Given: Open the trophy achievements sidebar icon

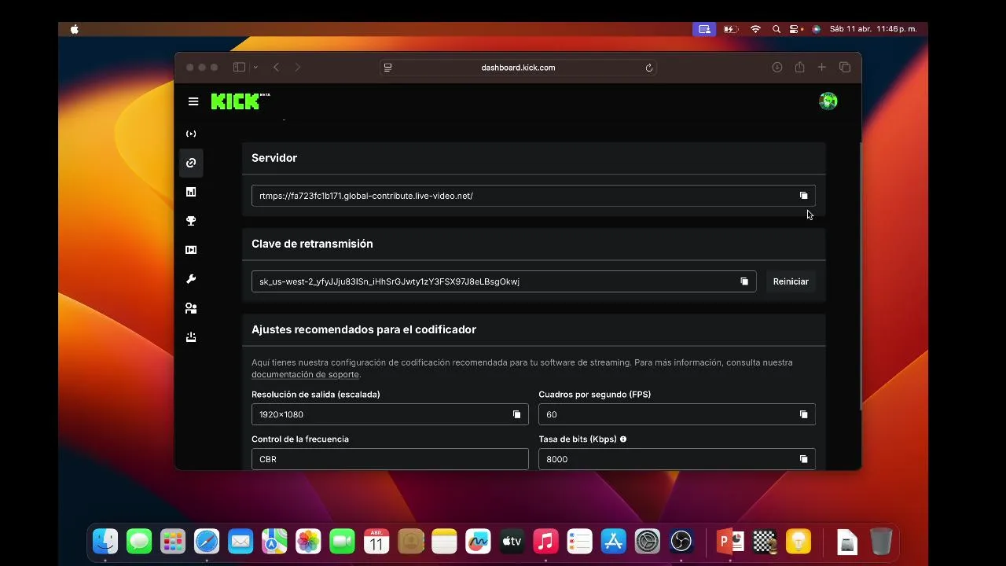Looking at the screenshot, I should tap(191, 221).
